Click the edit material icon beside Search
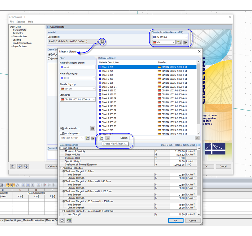 tap(108, 138)
